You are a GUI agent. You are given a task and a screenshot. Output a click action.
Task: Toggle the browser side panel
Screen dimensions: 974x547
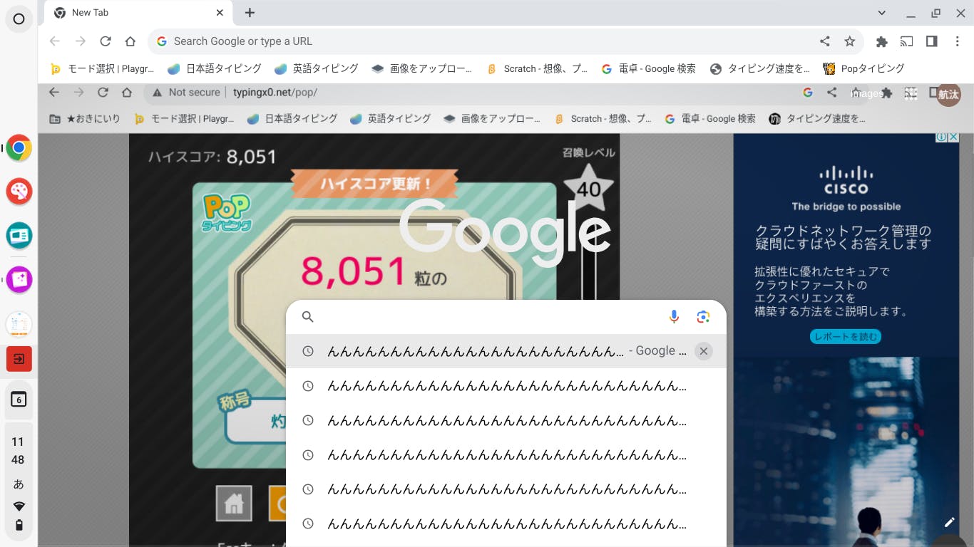(x=931, y=41)
